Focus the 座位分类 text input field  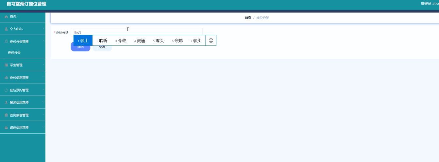137,32
